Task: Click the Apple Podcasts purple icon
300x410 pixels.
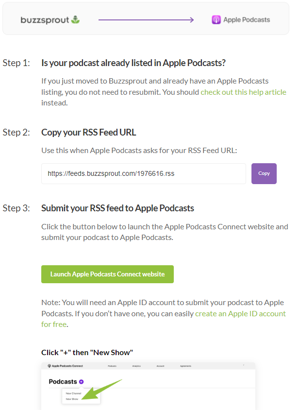Action: click(216, 19)
